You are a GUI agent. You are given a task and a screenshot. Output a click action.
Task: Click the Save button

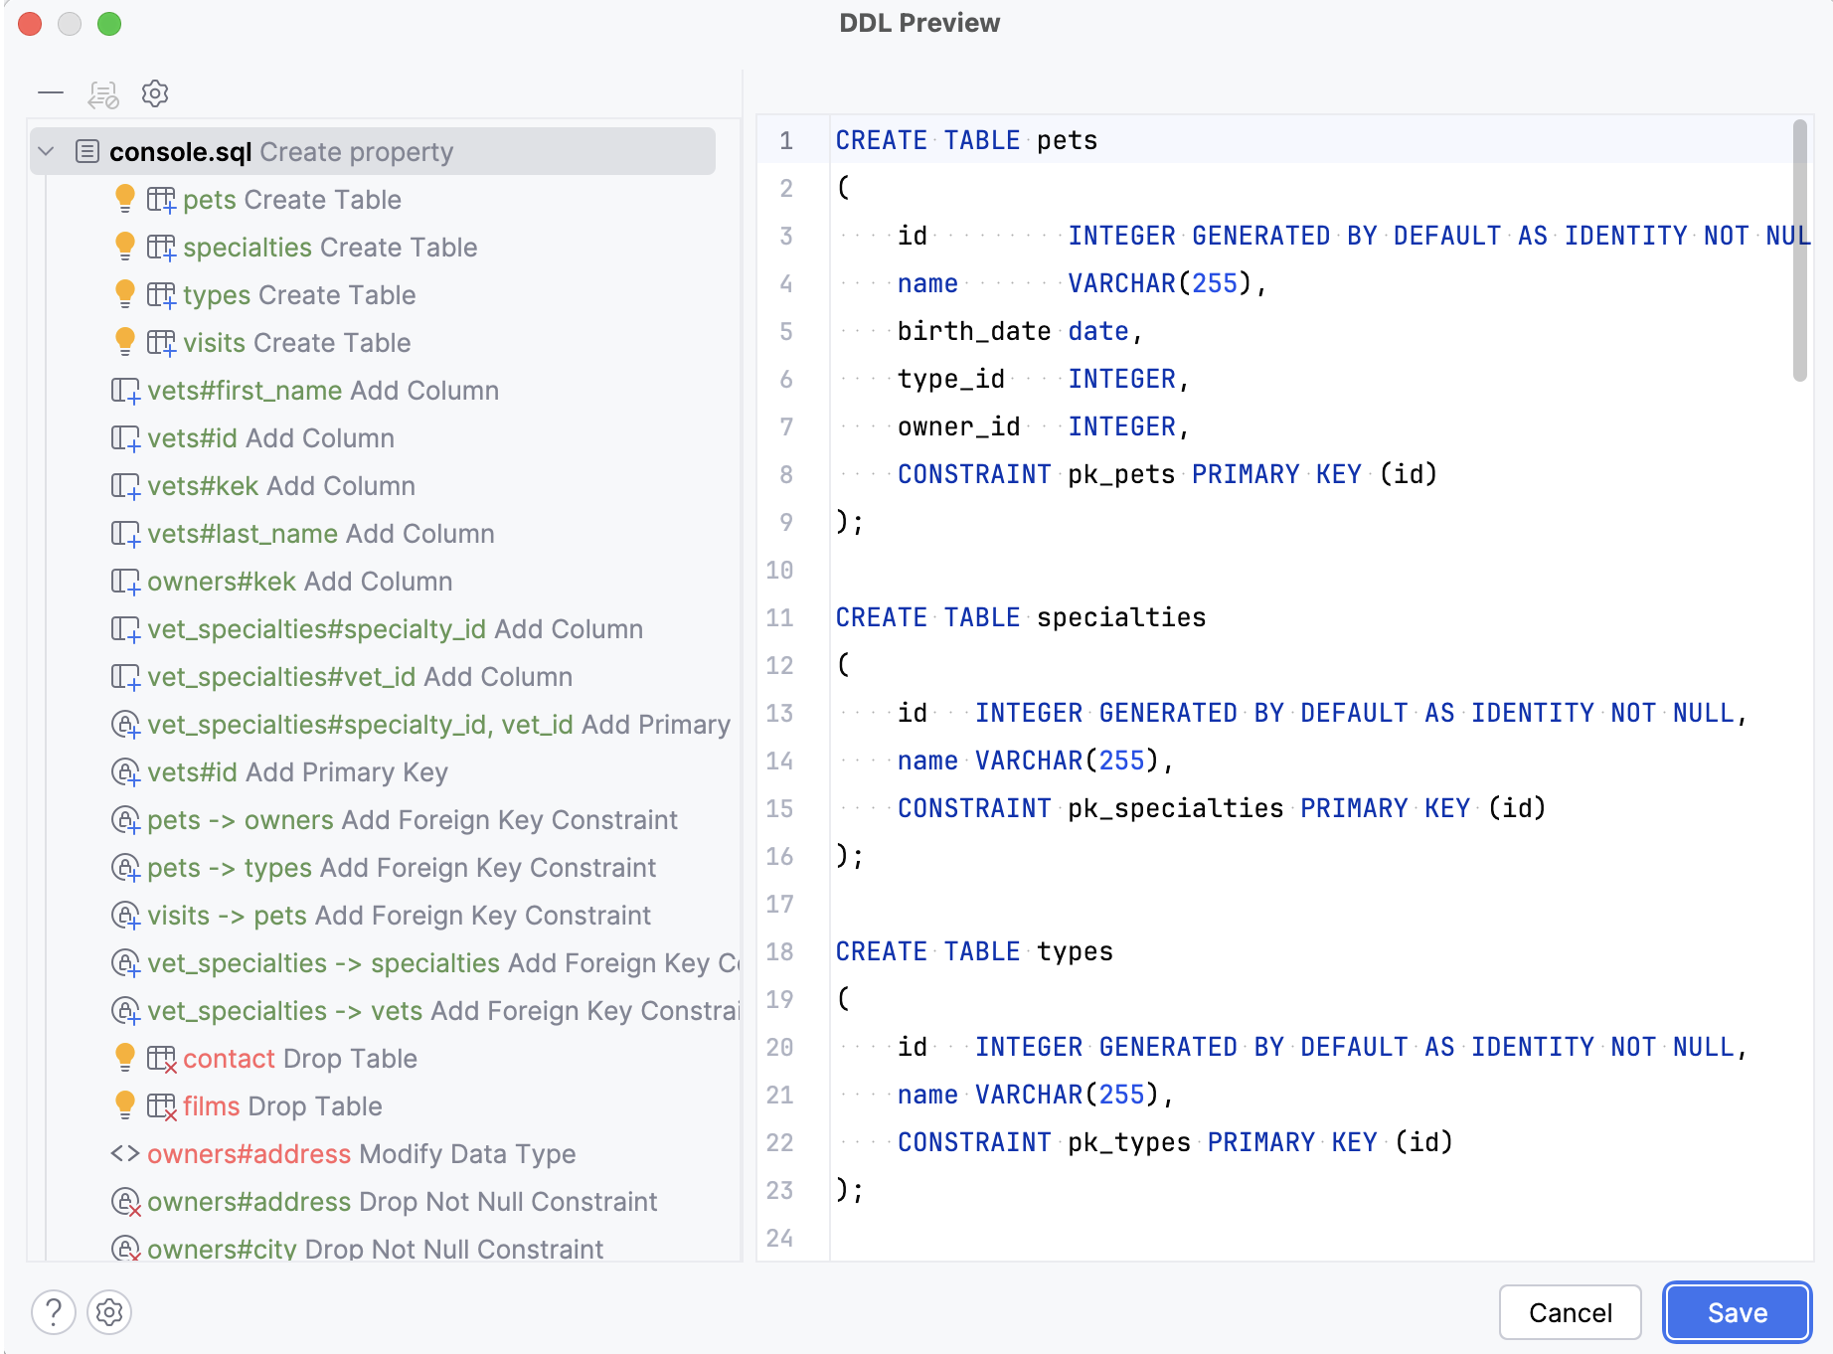pos(1737,1312)
